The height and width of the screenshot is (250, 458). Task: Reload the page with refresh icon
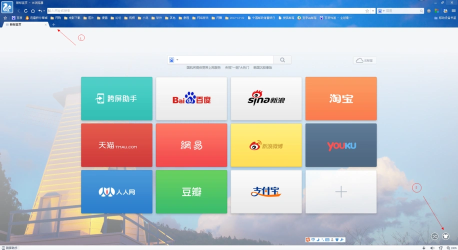(x=25, y=11)
